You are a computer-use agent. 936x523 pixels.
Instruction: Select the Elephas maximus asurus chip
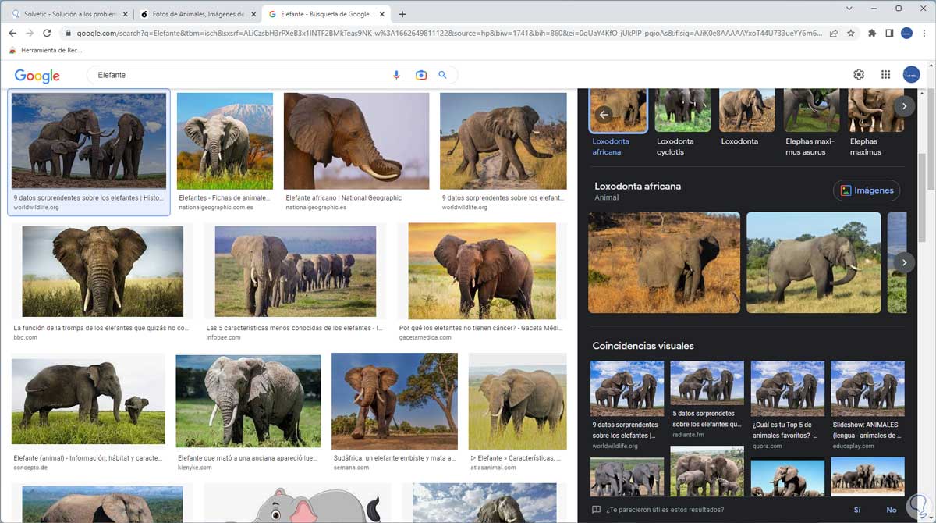click(x=811, y=123)
